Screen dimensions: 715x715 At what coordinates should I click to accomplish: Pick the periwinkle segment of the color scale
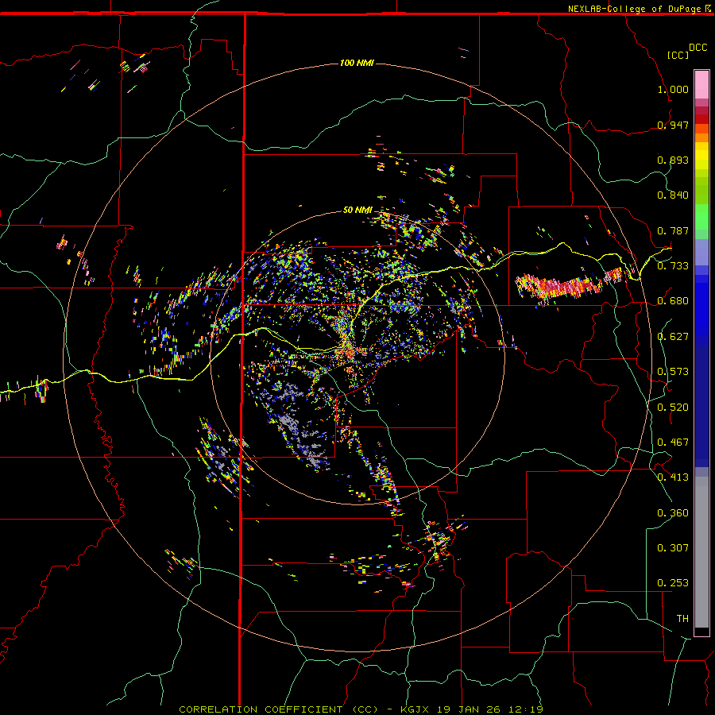[x=701, y=252]
